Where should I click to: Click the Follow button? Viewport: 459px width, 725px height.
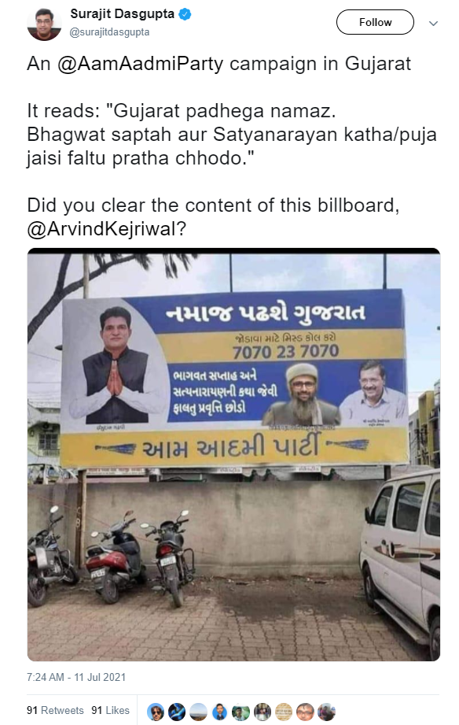[x=375, y=22]
